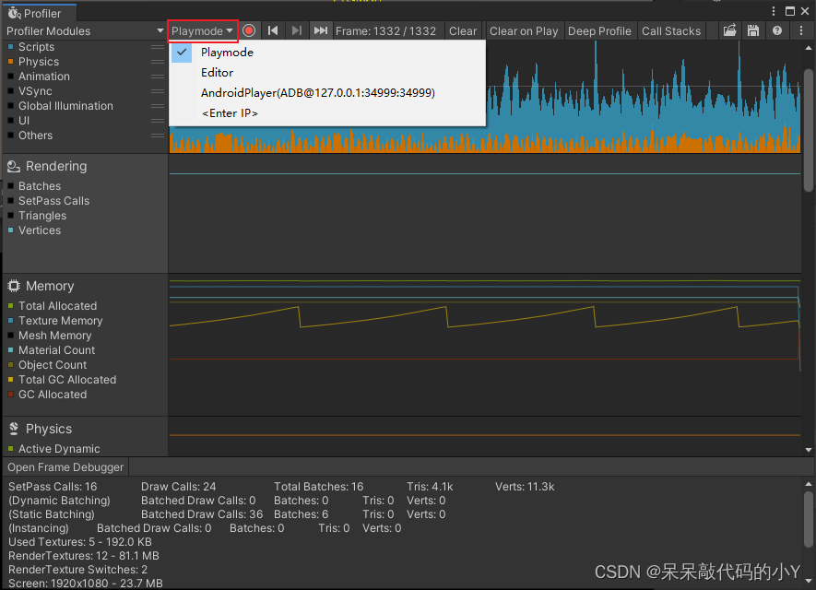Toggle Batches series color box
Screen dimensions: 816x590
pos(10,185)
